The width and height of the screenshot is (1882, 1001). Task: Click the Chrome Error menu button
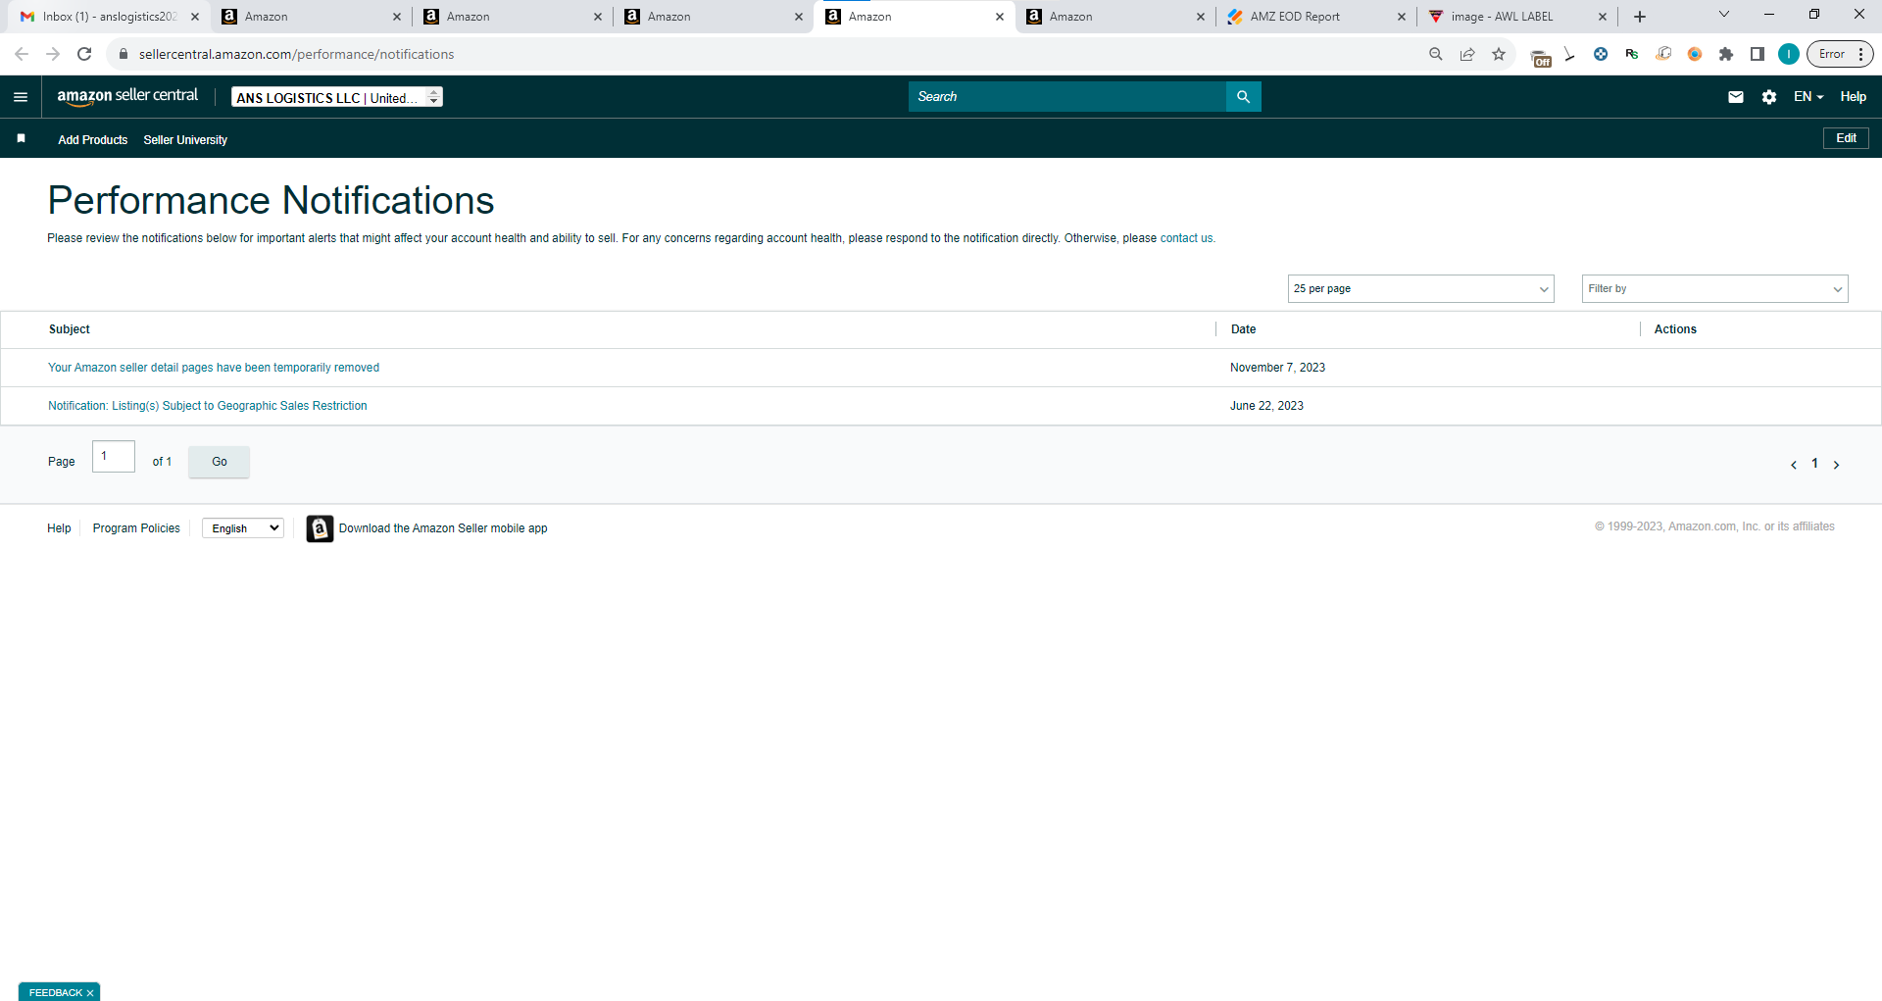1840,54
